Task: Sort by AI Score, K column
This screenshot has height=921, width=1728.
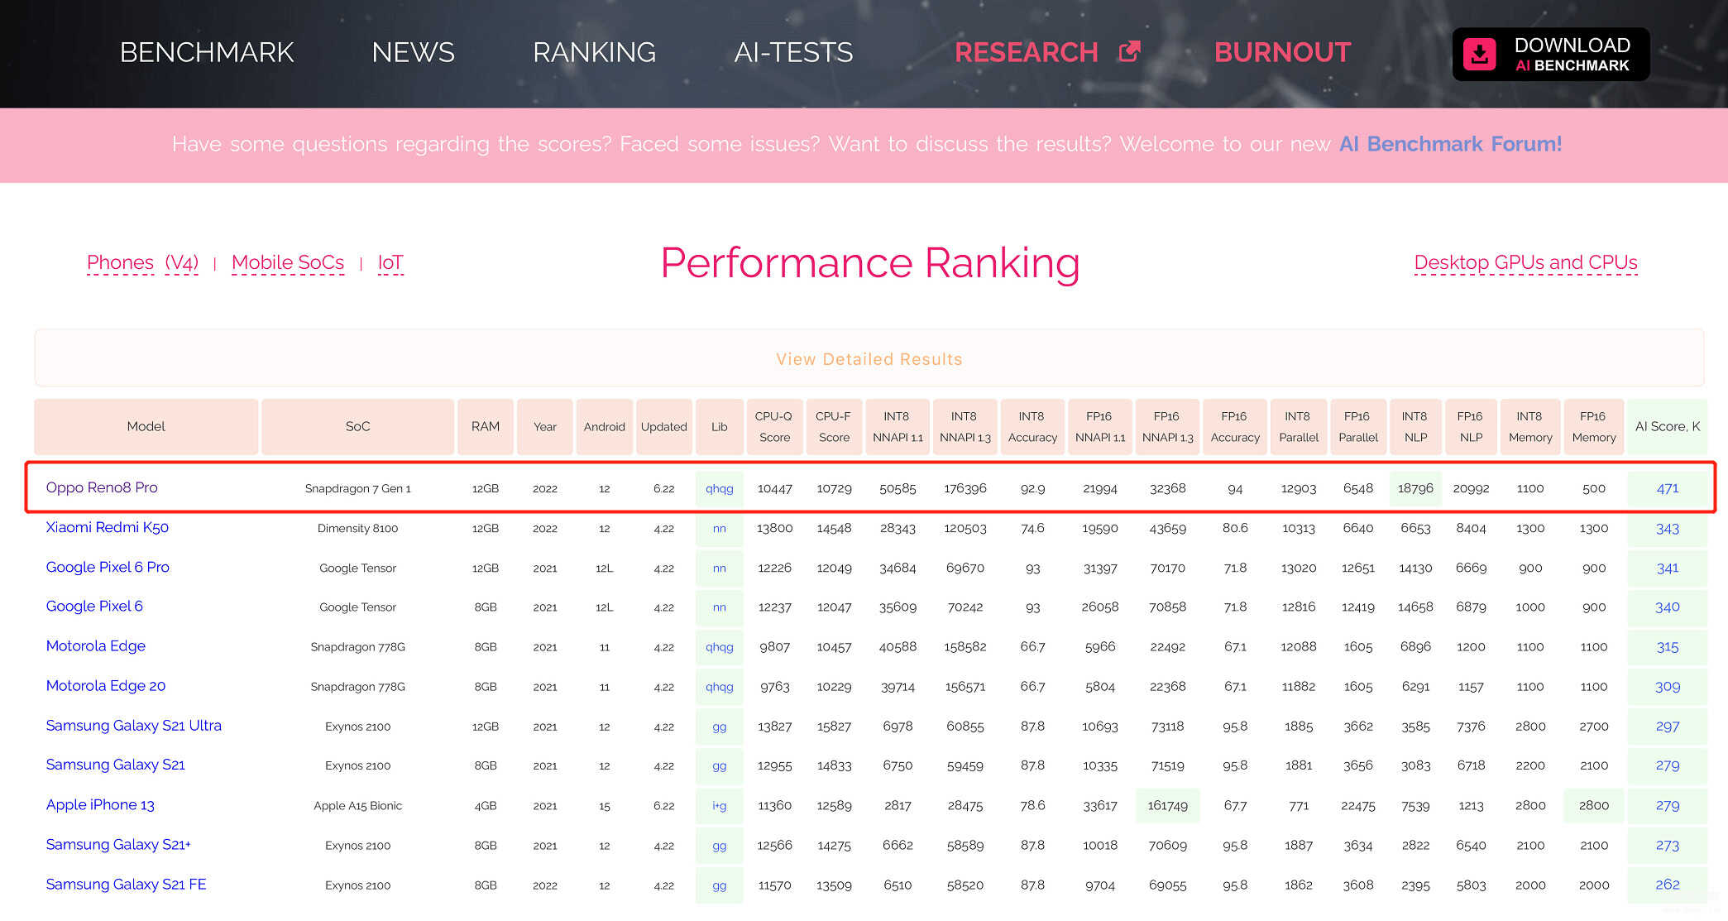Action: [x=1667, y=426]
